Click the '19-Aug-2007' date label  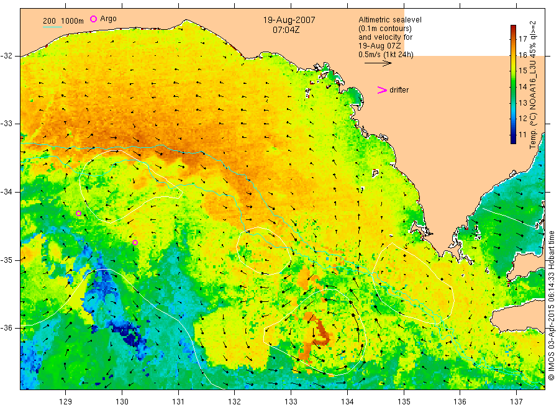289,20
